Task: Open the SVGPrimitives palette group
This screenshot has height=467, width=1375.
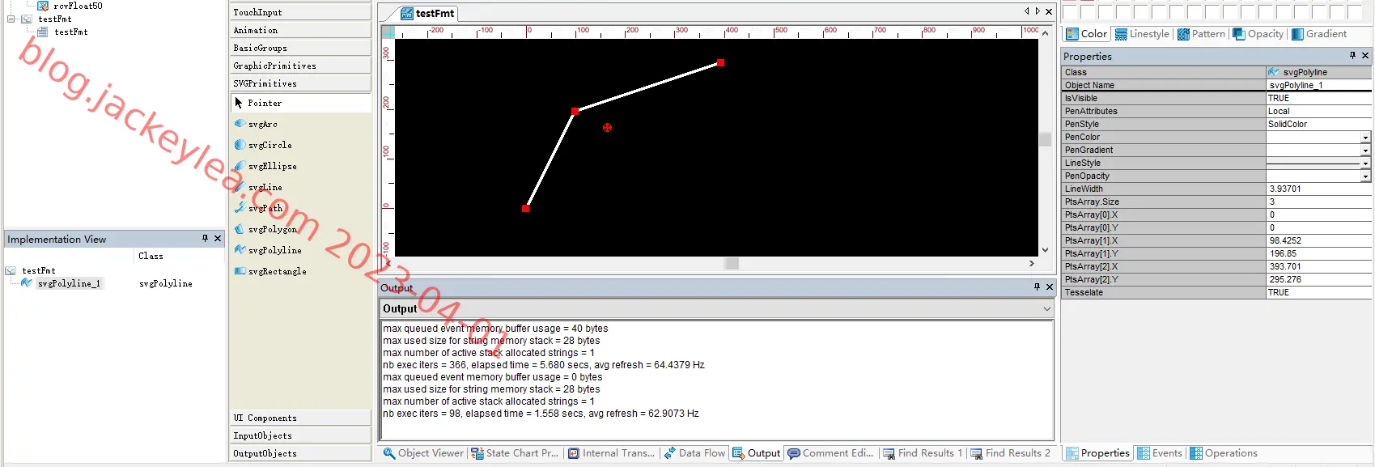Action: pyautogui.click(x=300, y=83)
